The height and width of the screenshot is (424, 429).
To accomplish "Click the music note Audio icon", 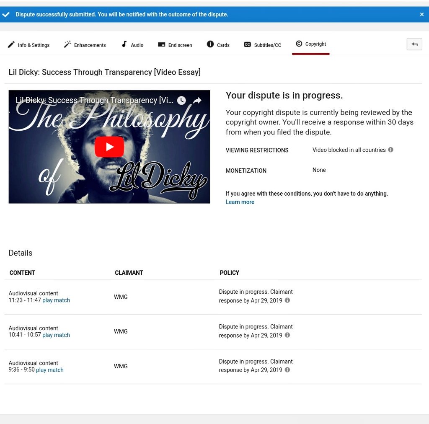I will tap(124, 44).
